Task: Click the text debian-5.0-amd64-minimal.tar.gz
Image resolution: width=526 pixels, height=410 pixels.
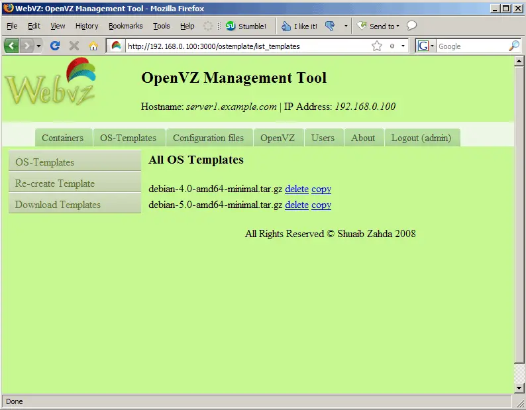Action: pyautogui.click(x=215, y=205)
